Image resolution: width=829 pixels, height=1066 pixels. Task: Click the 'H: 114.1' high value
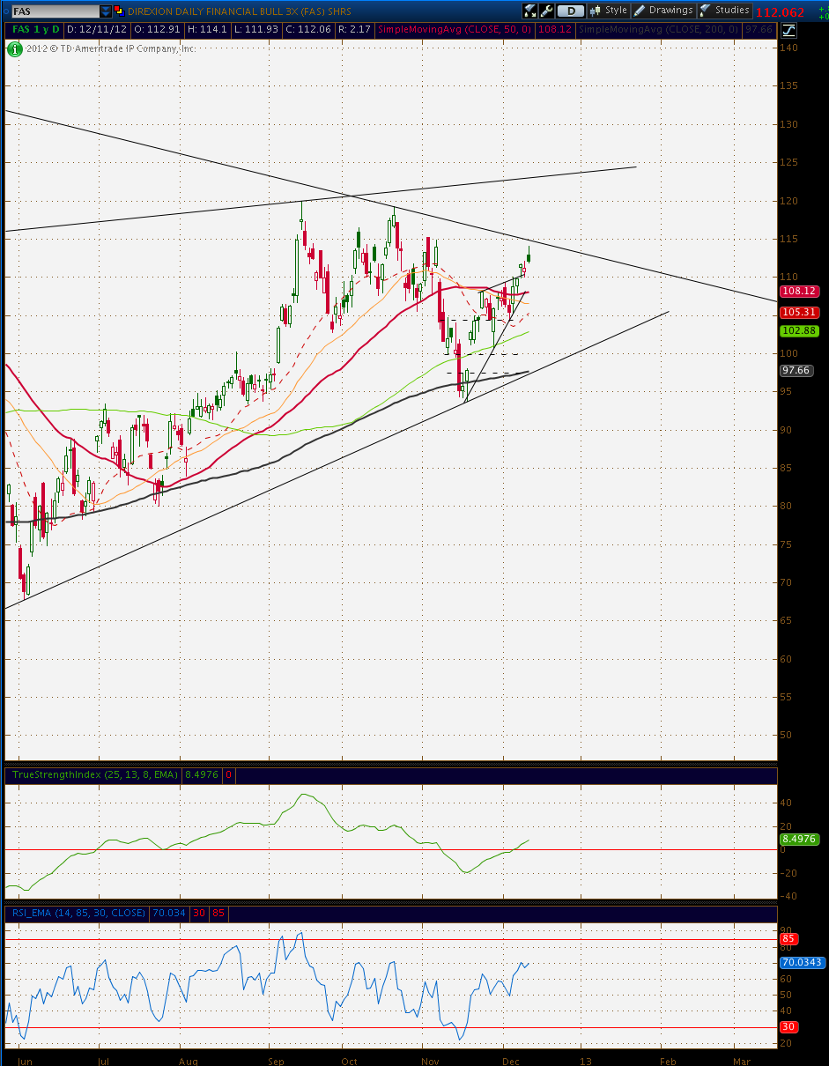[207, 30]
